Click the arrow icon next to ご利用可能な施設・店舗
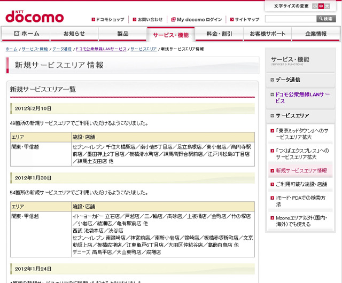The width and height of the screenshot is (342, 283). 272,184
